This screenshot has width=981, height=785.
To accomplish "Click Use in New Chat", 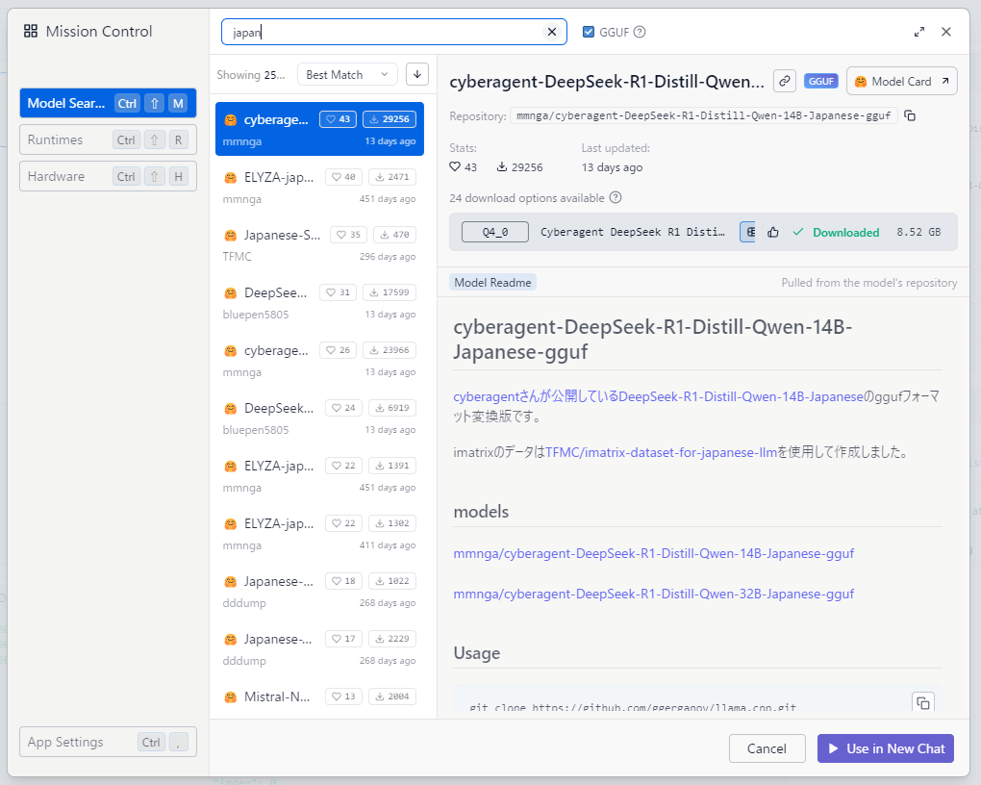I will 885,748.
